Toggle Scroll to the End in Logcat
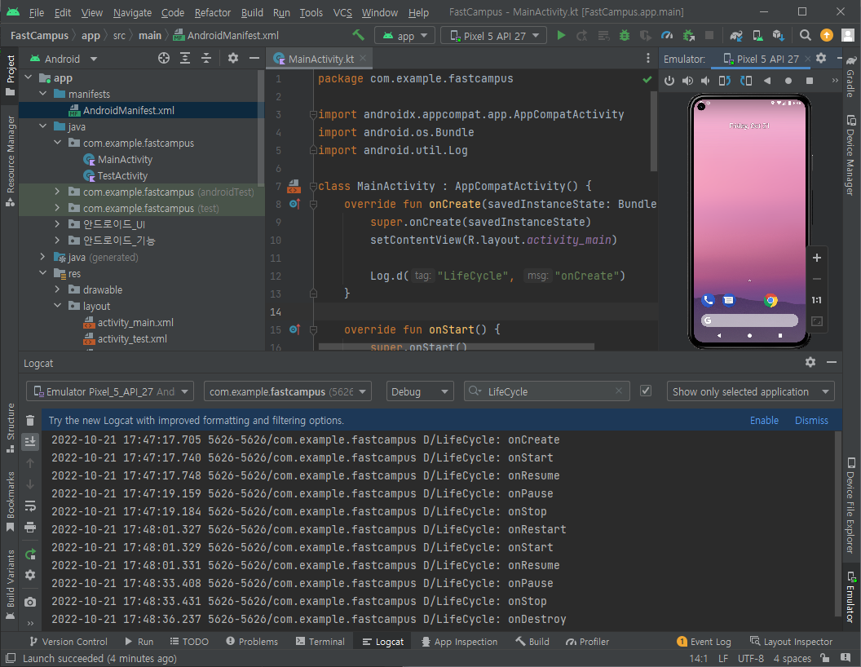The image size is (861, 667). pyautogui.click(x=30, y=441)
